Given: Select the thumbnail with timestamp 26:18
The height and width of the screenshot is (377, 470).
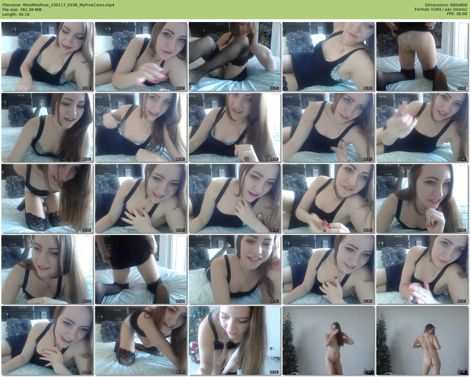Looking at the screenshot, I should 235,340.
